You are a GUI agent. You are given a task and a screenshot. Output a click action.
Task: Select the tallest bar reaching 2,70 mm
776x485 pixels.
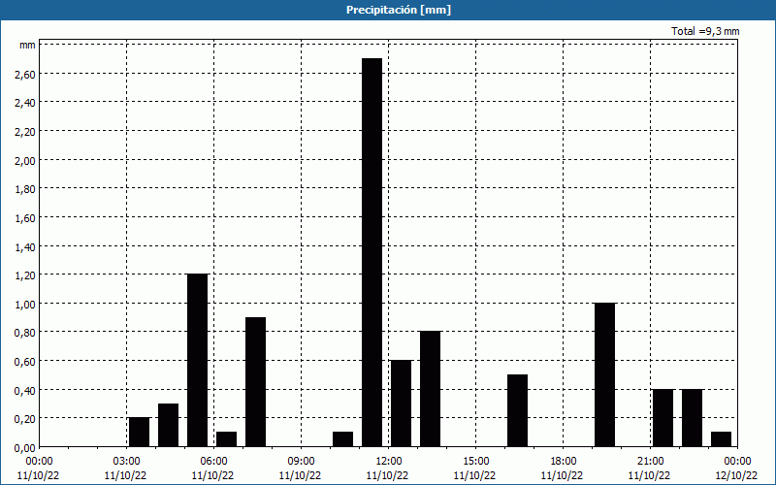pos(372,252)
